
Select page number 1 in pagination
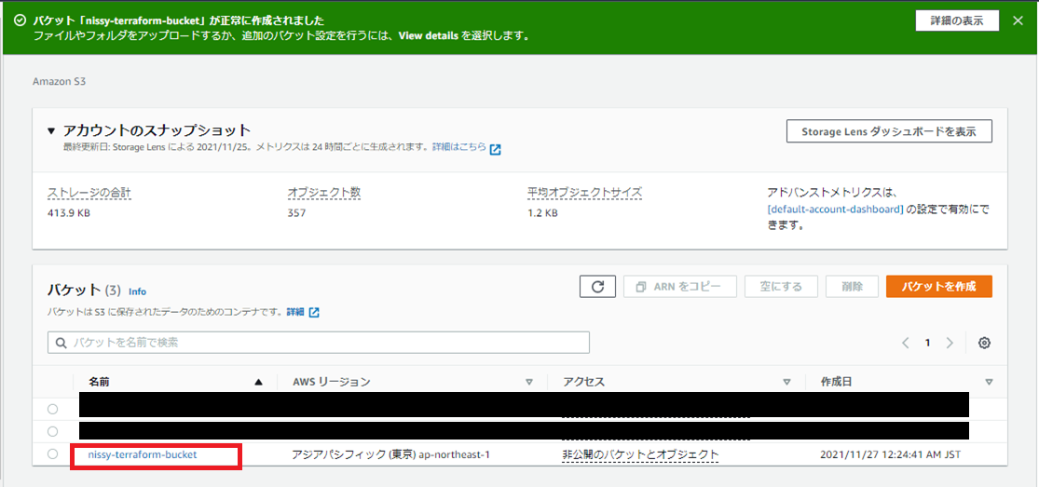click(928, 343)
